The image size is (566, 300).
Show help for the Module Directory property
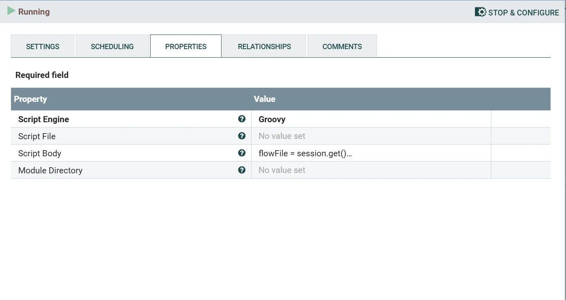point(242,170)
